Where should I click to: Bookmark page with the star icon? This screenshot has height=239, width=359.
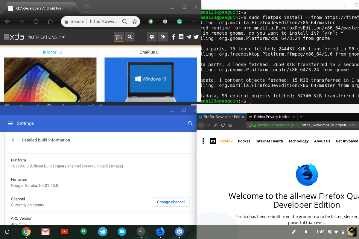tap(135, 22)
